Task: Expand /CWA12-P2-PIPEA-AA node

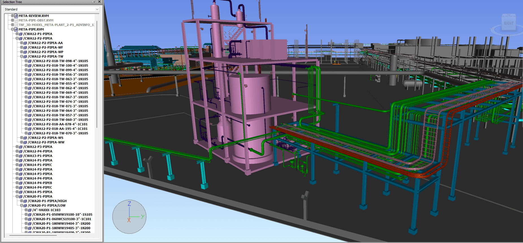Action: coord(21,43)
